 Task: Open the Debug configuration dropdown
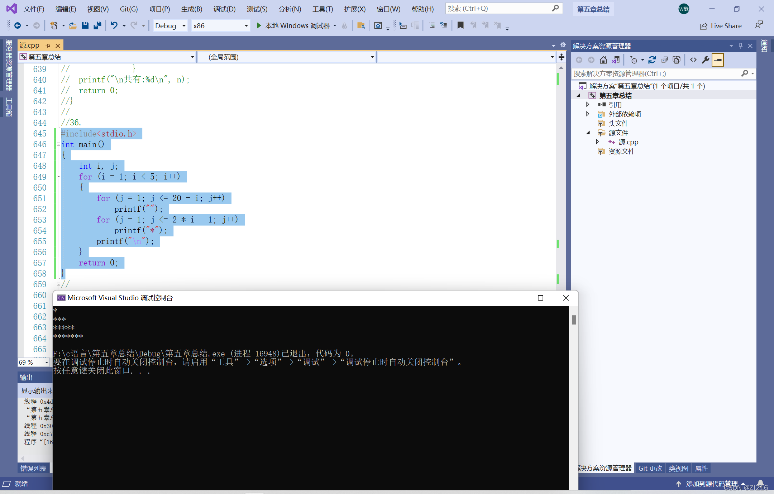click(170, 26)
